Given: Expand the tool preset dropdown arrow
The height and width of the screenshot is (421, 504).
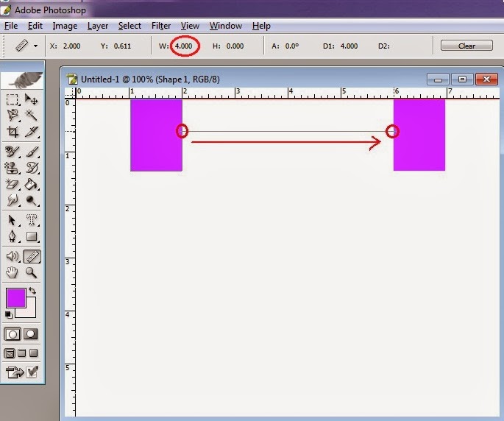Looking at the screenshot, I should pos(35,46).
